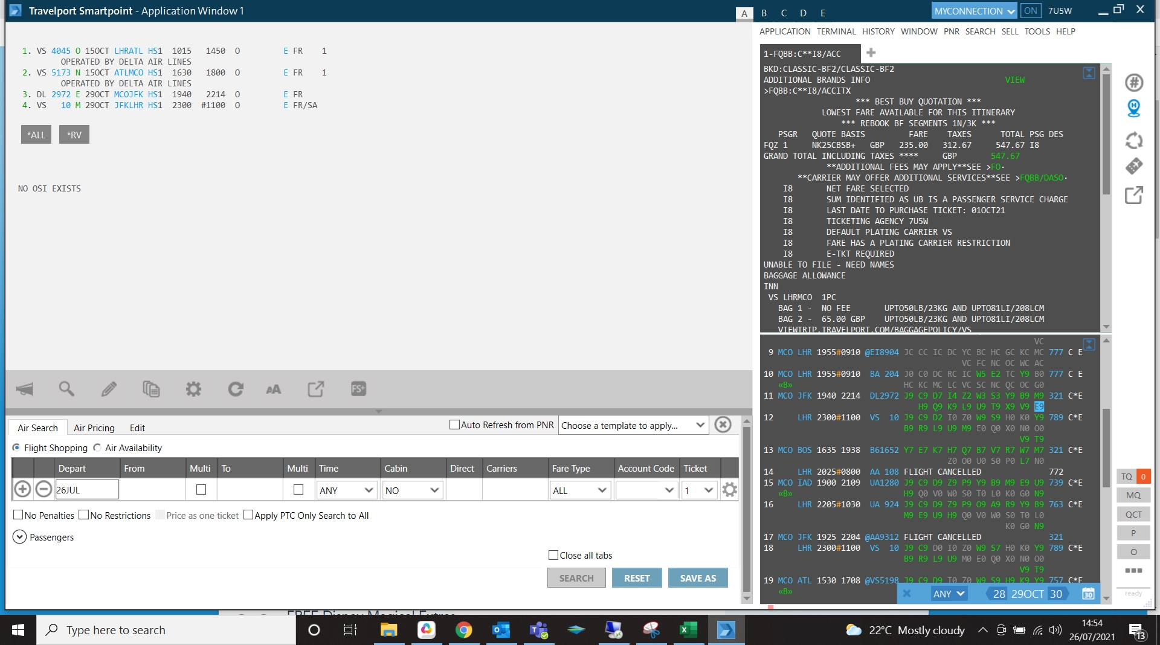1160x645 pixels.
Task: Click the sidebar external pop-out icon
Action: pyautogui.click(x=1134, y=195)
